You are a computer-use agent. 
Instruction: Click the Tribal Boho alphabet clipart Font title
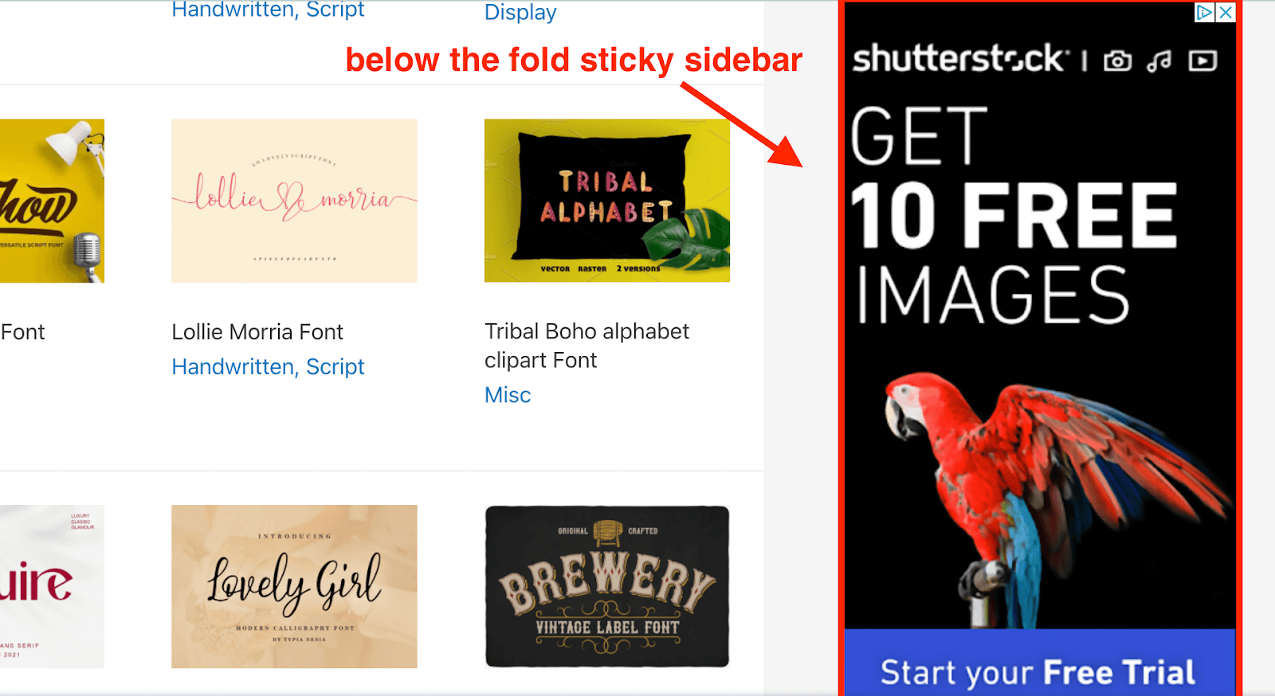click(586, 345)
